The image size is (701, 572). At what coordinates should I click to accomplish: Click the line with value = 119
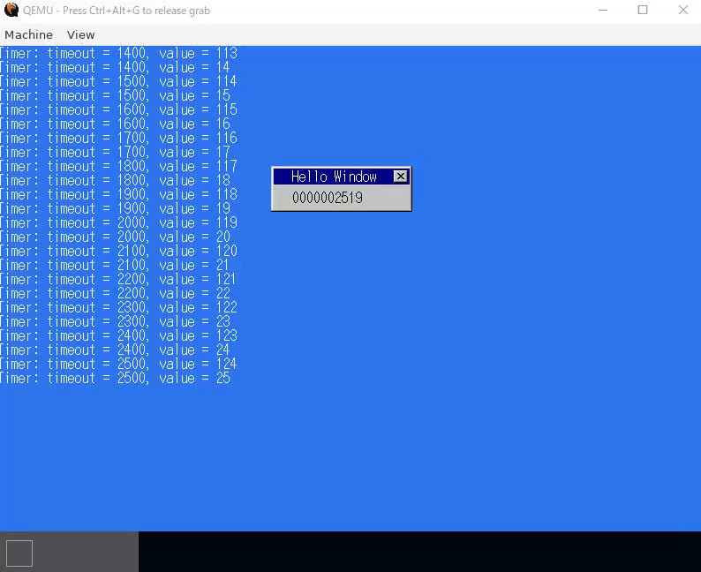point(118,223)
